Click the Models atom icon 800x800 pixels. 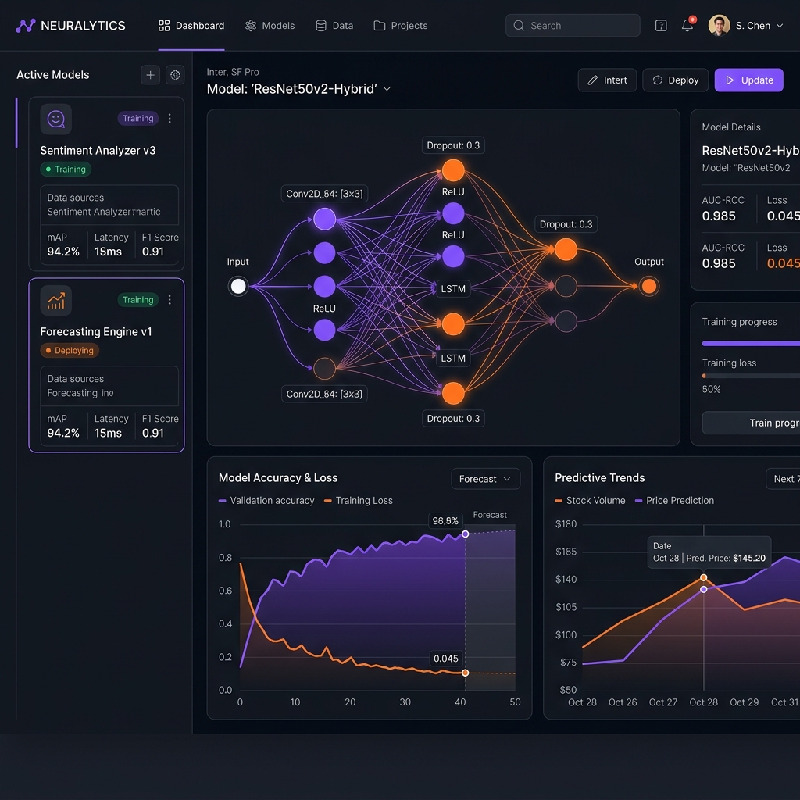[x=251, y=26]
